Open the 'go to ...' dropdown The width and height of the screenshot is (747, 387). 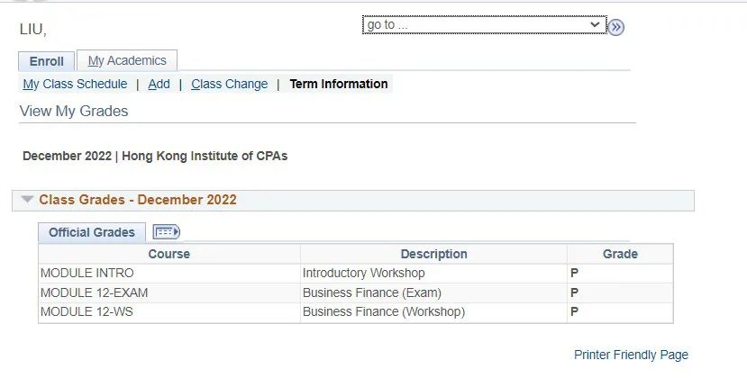pos(484,25)
